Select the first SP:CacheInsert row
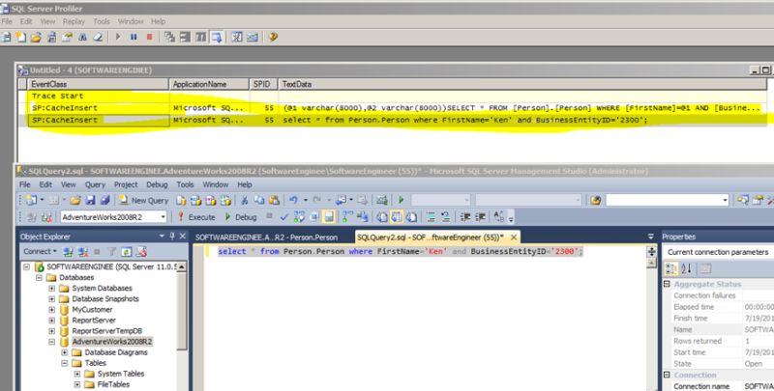Viewport: 774px width, 391px height. 392,108
